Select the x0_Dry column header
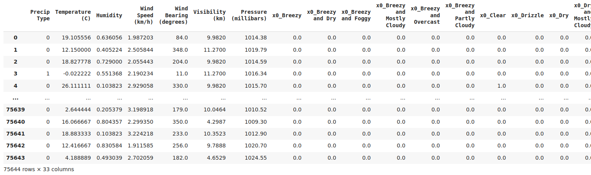The width and height of the screenshot is (591, 175). (x=559, y=15)
